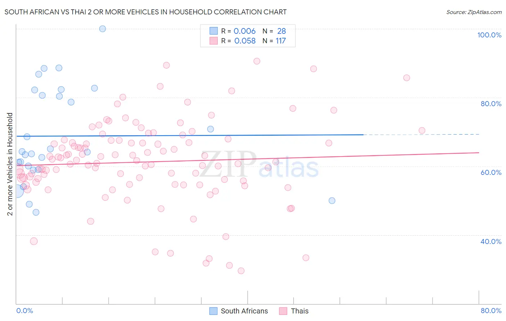Click the Thais legend swatch at bottom
This screenshot has width=506, height=321.
tap(283, 311)
